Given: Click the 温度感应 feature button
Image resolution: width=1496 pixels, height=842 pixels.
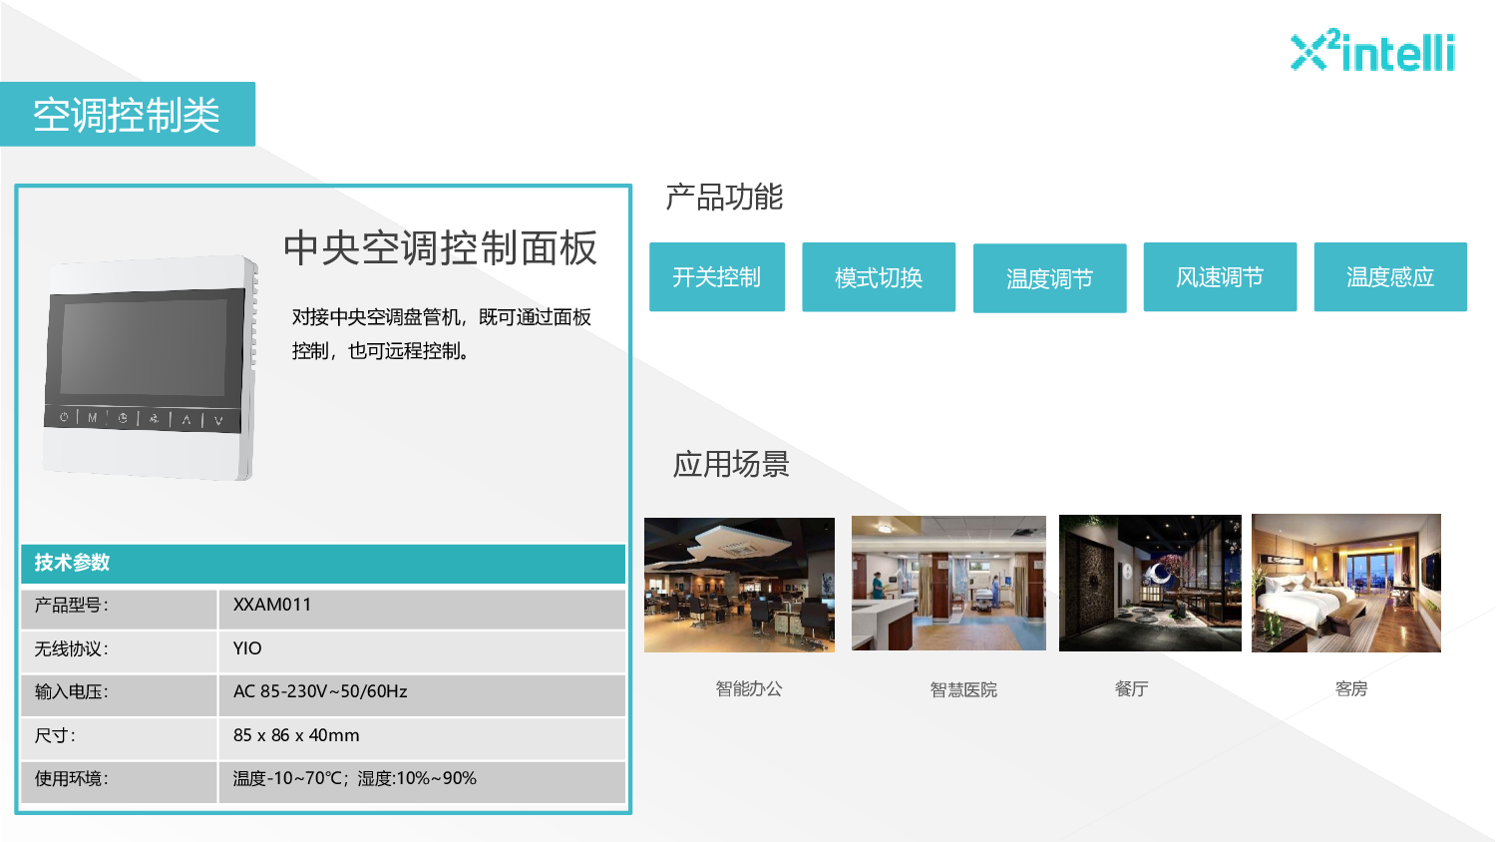Looking at the screenshot, I should (1390, 277).
